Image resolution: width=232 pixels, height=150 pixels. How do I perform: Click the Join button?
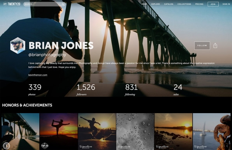[213, 4]
